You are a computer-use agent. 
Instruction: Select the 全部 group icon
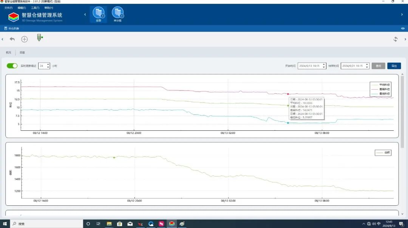pyautogui.click(x=98, y=14)
